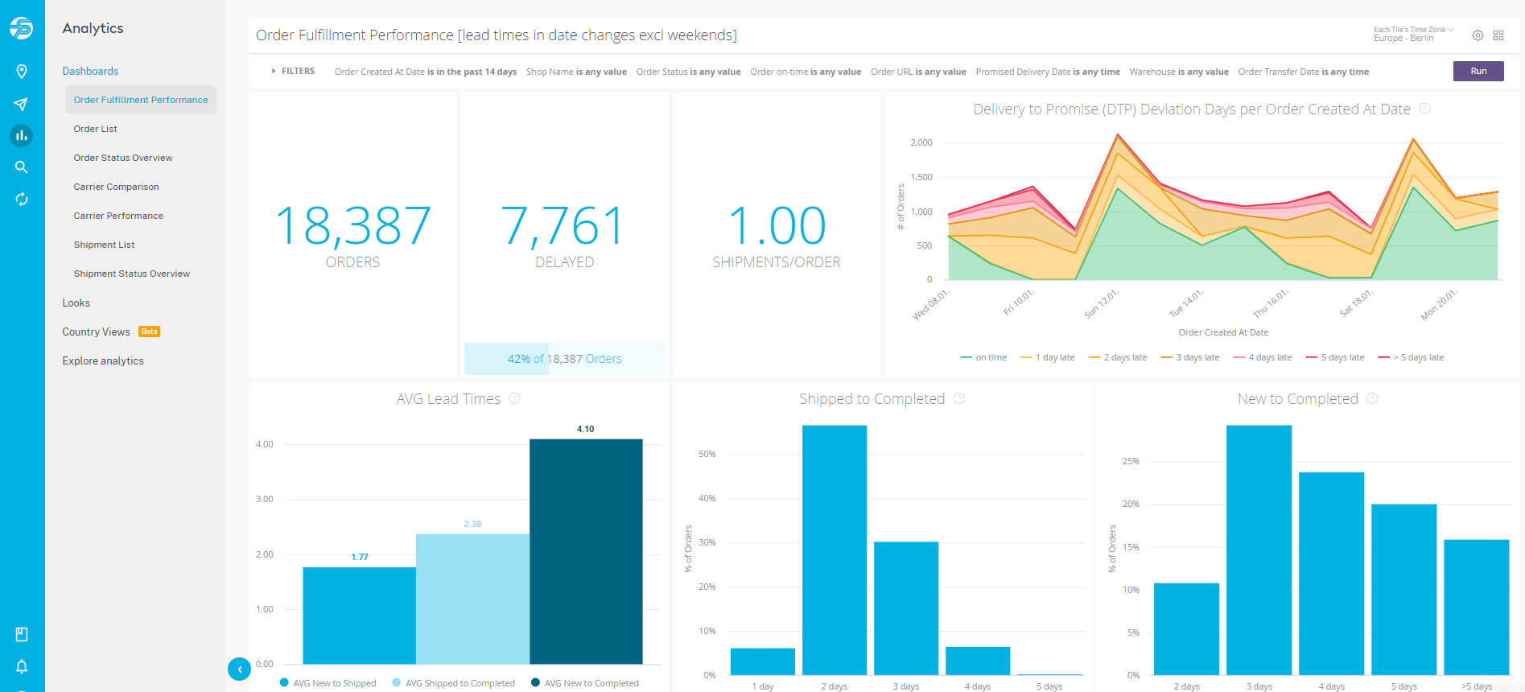
Task: Toggle AVG New to Completed legend entry
Action: pos(585,683)
